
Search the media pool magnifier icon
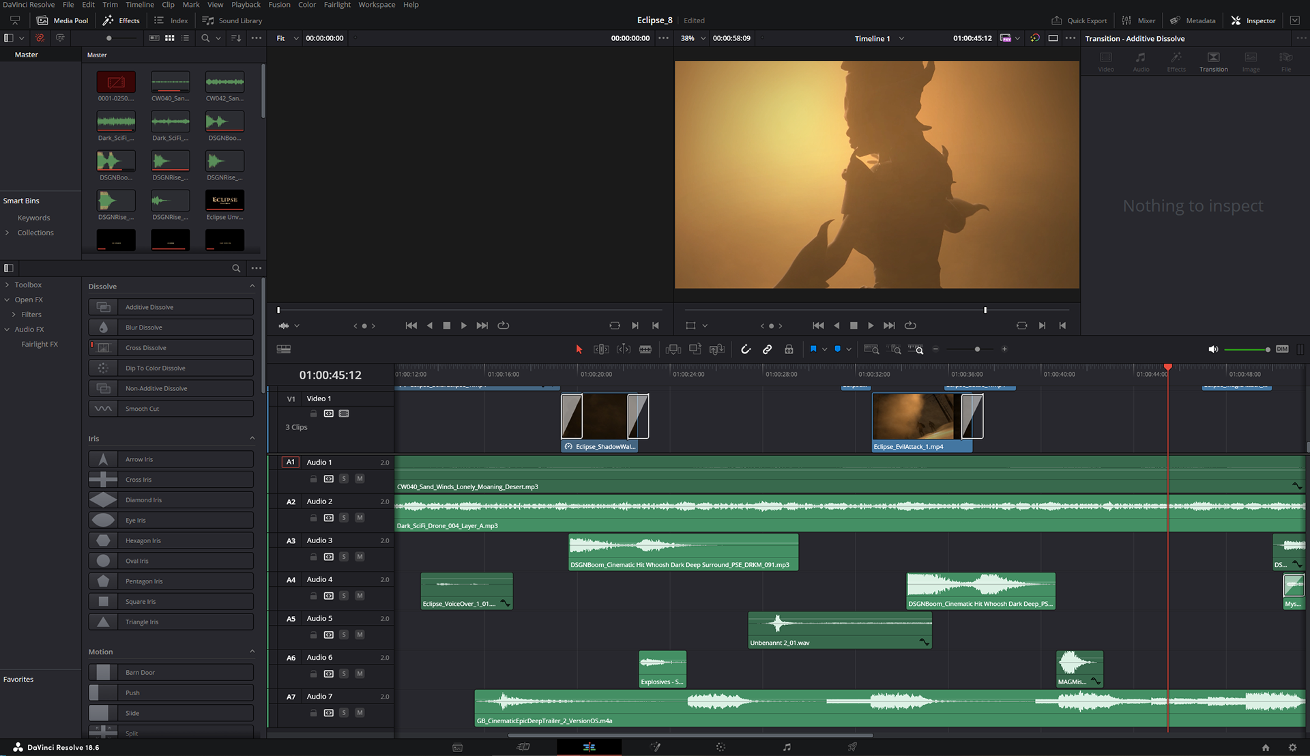click(205, 38)
